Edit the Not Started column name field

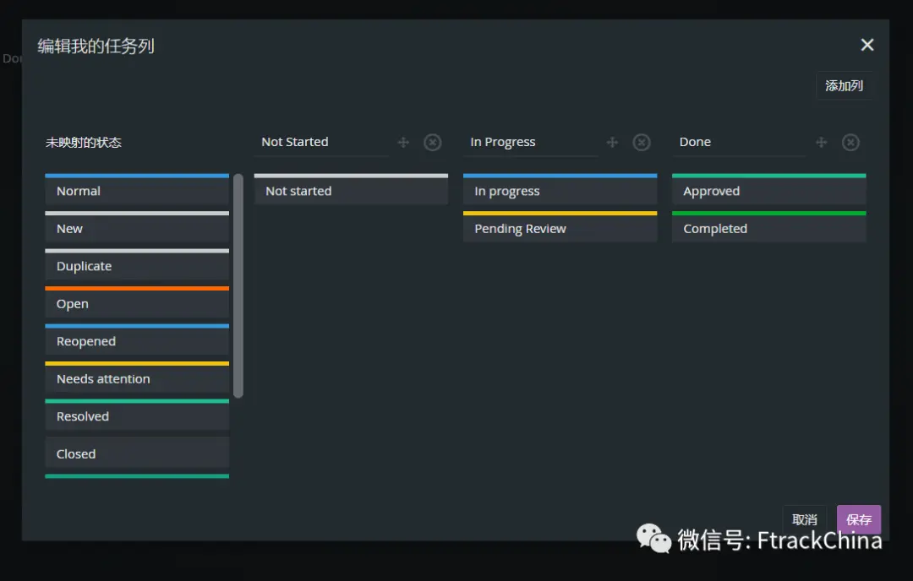tap(323, 143)
